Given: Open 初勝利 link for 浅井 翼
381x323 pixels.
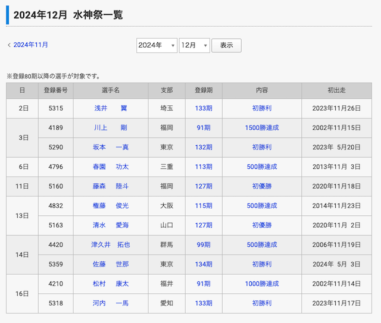Looking at the screenshot, I should (262, 108).
